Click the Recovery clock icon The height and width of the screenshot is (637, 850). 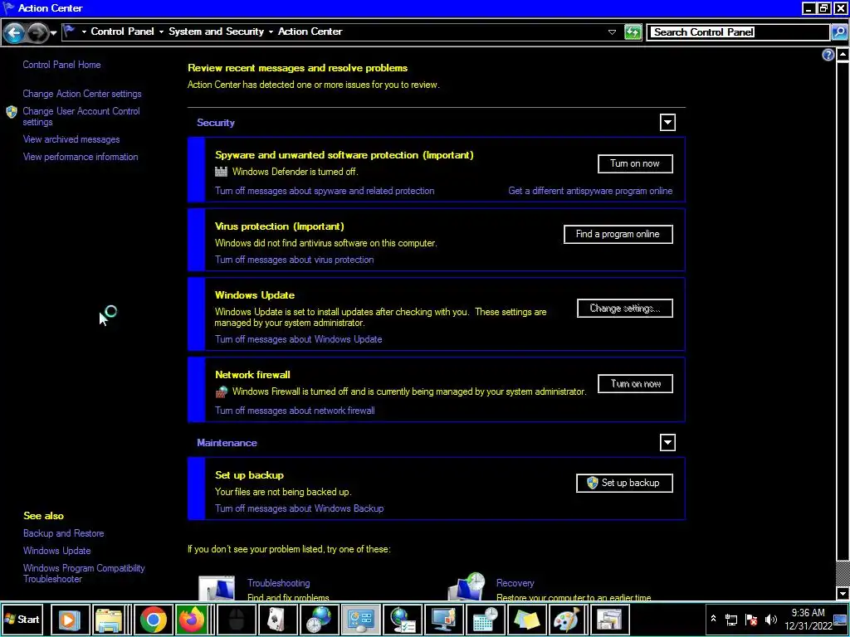coord(467,586)
